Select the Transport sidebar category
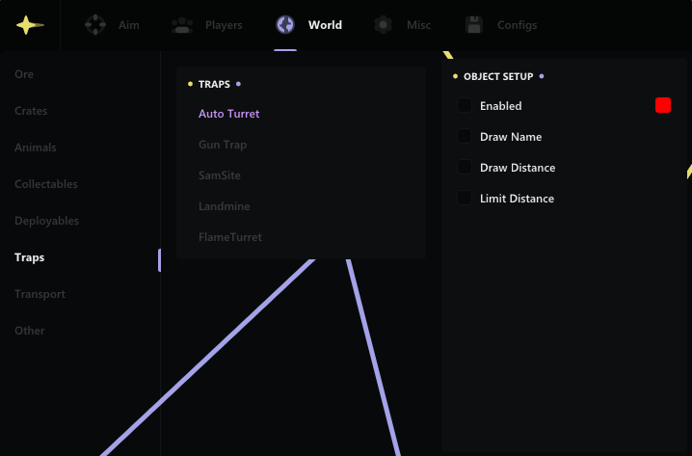This screenshot has width=692, height=456. (x=40, y=294)
